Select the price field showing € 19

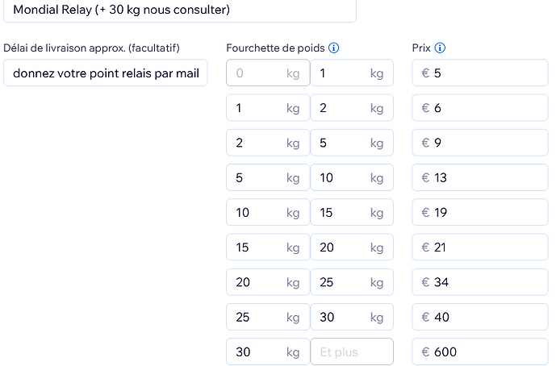click(480, 213)
